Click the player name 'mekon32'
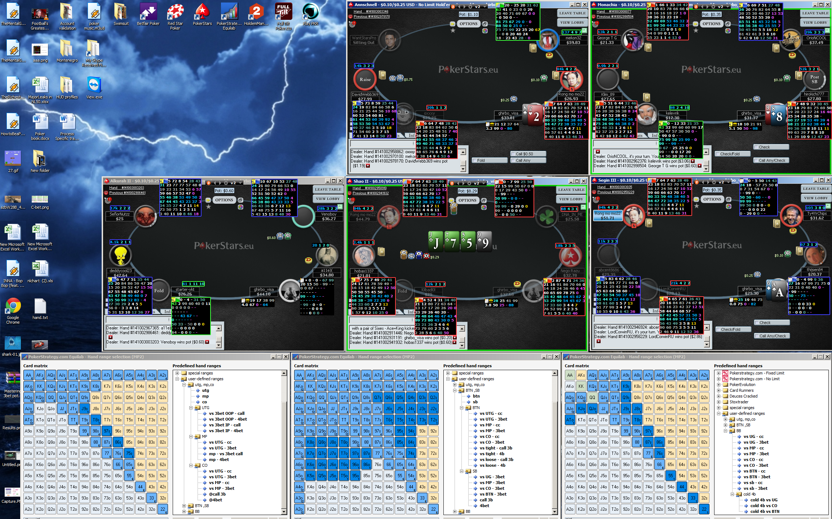 (573, 38)
